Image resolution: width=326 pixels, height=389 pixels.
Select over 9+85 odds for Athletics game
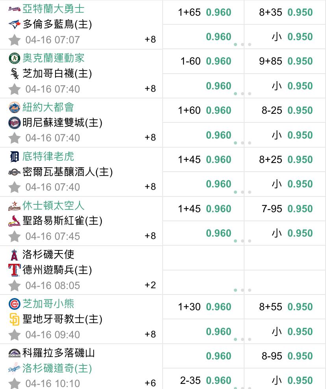pos(285,61)
